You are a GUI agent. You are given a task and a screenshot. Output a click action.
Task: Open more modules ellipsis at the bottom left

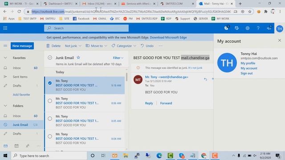pos(39,146)
